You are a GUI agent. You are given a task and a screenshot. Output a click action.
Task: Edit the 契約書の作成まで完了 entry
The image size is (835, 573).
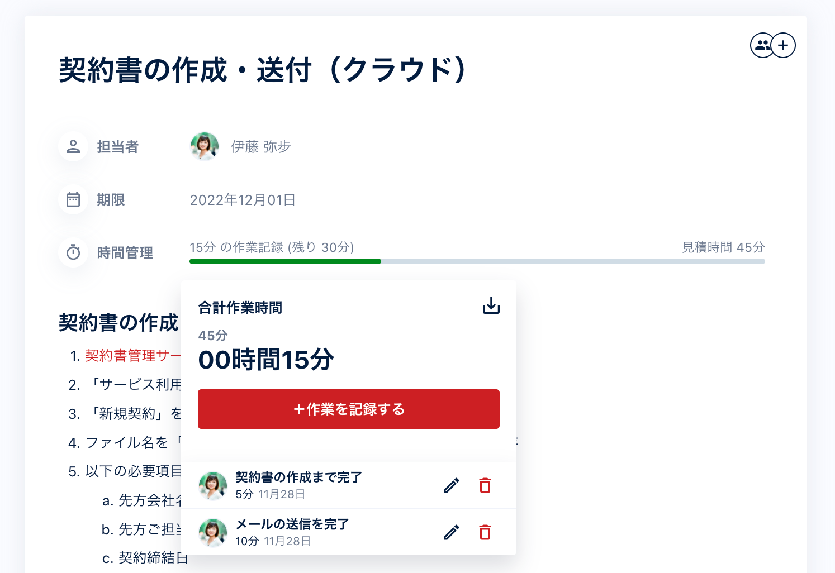tap(452, 485)
